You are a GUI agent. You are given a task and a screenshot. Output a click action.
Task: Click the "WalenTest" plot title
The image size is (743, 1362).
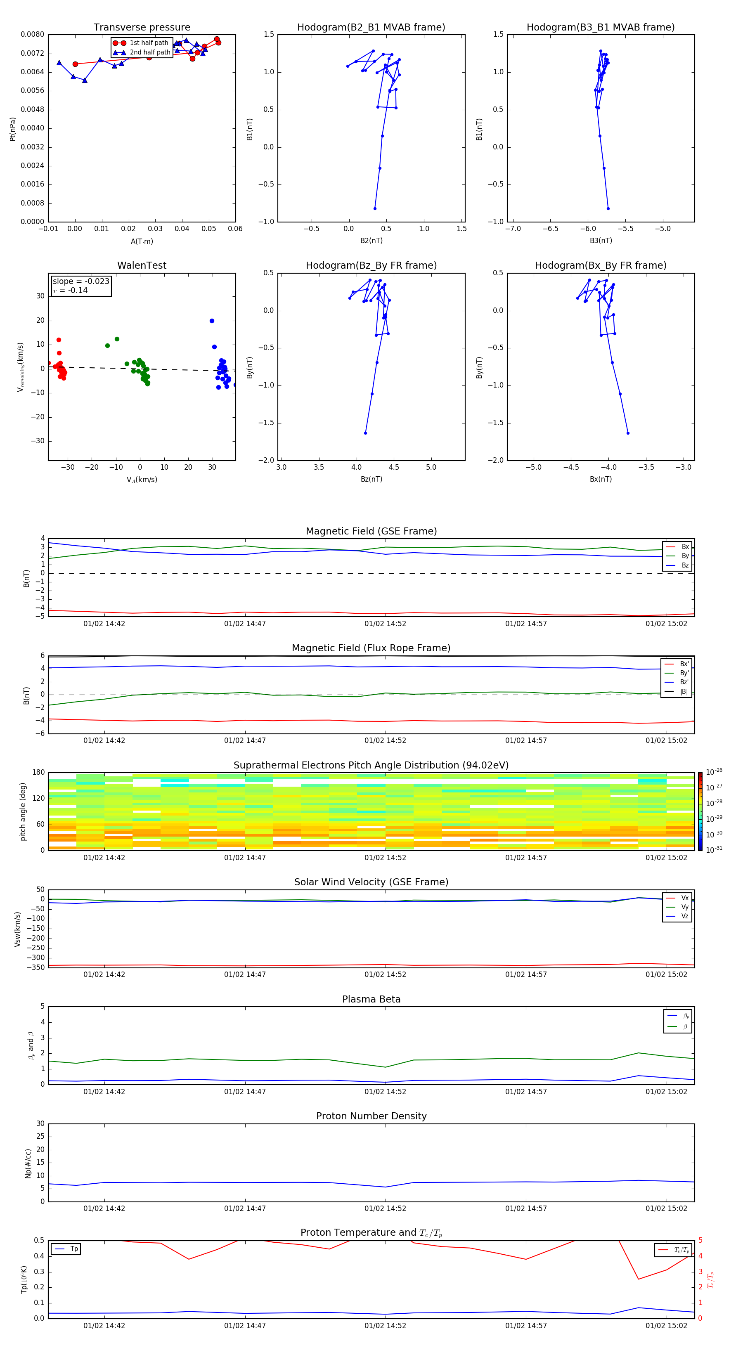tap(142, 265)
